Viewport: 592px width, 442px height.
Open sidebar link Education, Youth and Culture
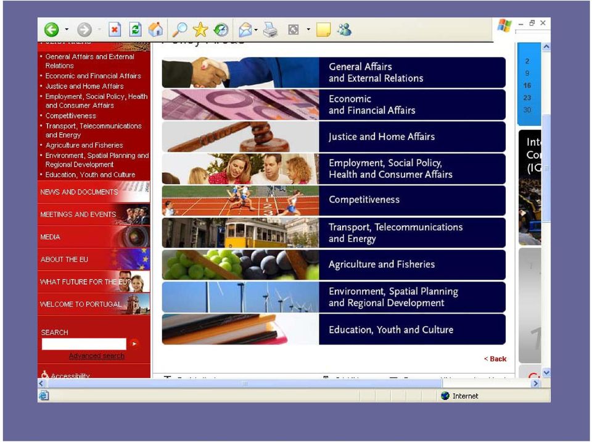point(90,175)
